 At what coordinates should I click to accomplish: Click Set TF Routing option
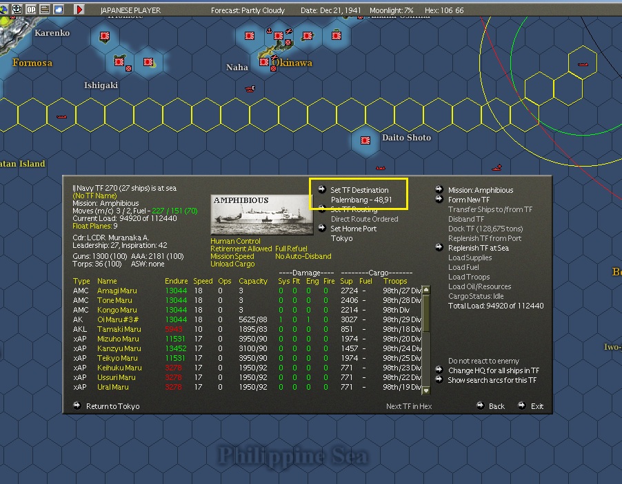tap(354, 209)
